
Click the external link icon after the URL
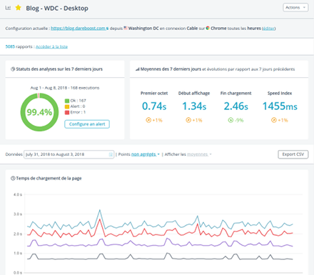tap(108, 29)
